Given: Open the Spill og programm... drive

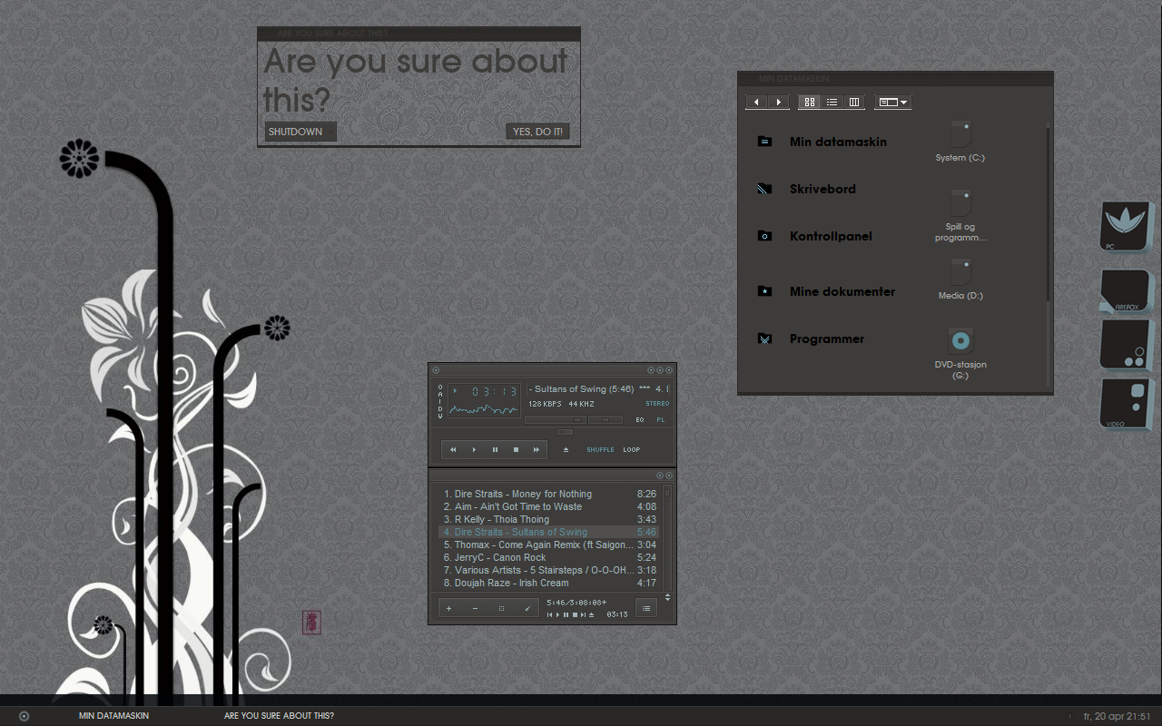Looking at the screenshot, I should [x=960, y=216].
